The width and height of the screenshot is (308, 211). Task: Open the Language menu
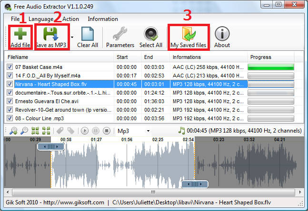coord(41,19)
